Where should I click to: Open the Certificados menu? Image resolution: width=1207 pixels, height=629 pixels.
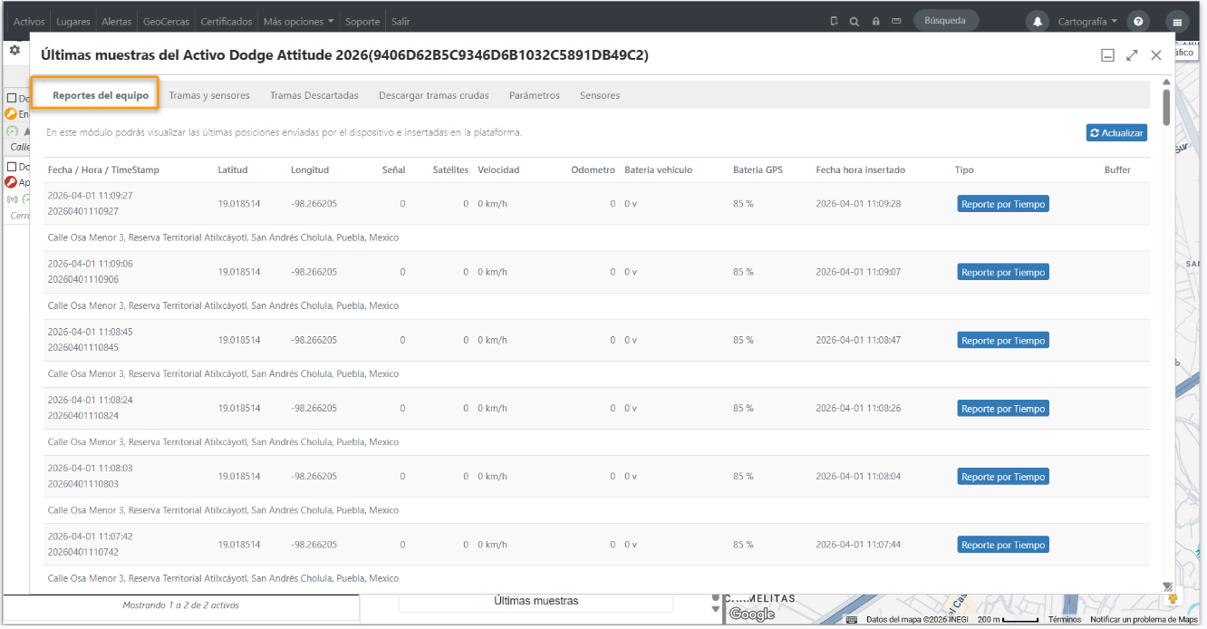pyautogui.click(x=227, y=22)
